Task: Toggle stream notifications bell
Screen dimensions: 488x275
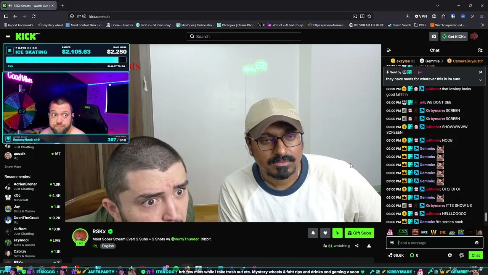Action: coord(313,233)
